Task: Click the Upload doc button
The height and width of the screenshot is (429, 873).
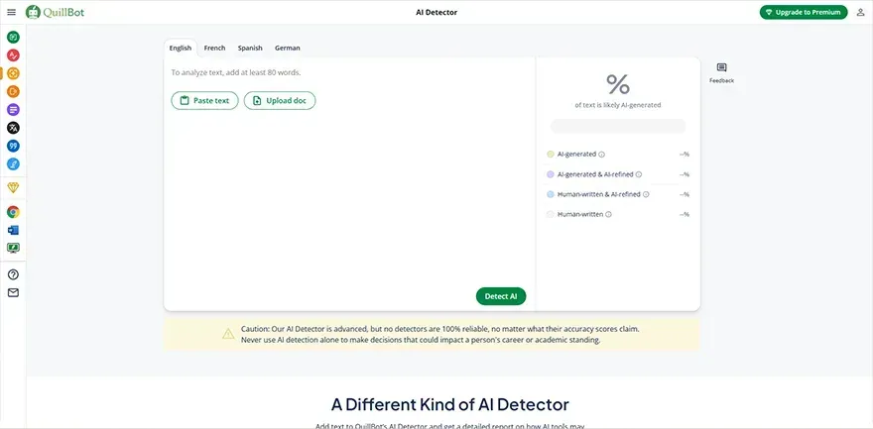Action: [x=280, y=100]
